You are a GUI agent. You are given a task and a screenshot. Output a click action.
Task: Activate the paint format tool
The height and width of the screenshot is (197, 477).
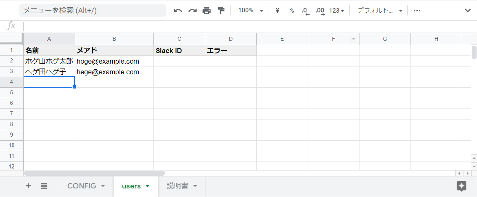[221, 11]
